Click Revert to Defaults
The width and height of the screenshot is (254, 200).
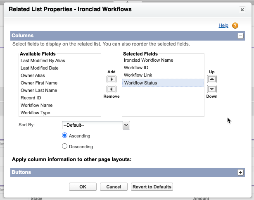coord(152,187)
